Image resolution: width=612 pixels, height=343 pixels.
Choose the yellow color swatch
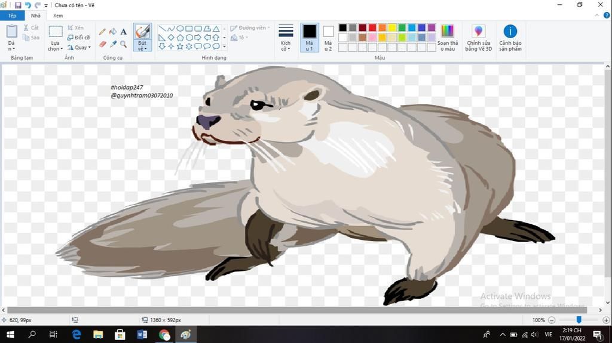coord(392,27)
